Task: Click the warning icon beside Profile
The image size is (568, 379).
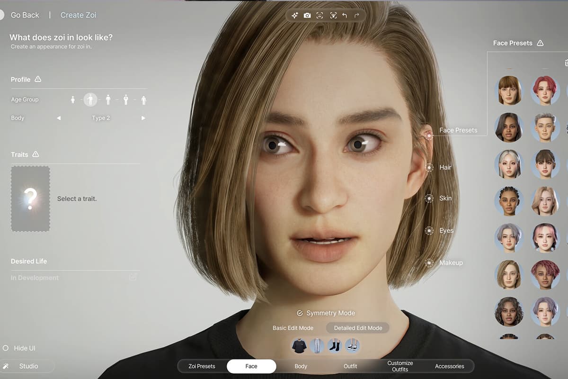Action: tap(38, 79)
